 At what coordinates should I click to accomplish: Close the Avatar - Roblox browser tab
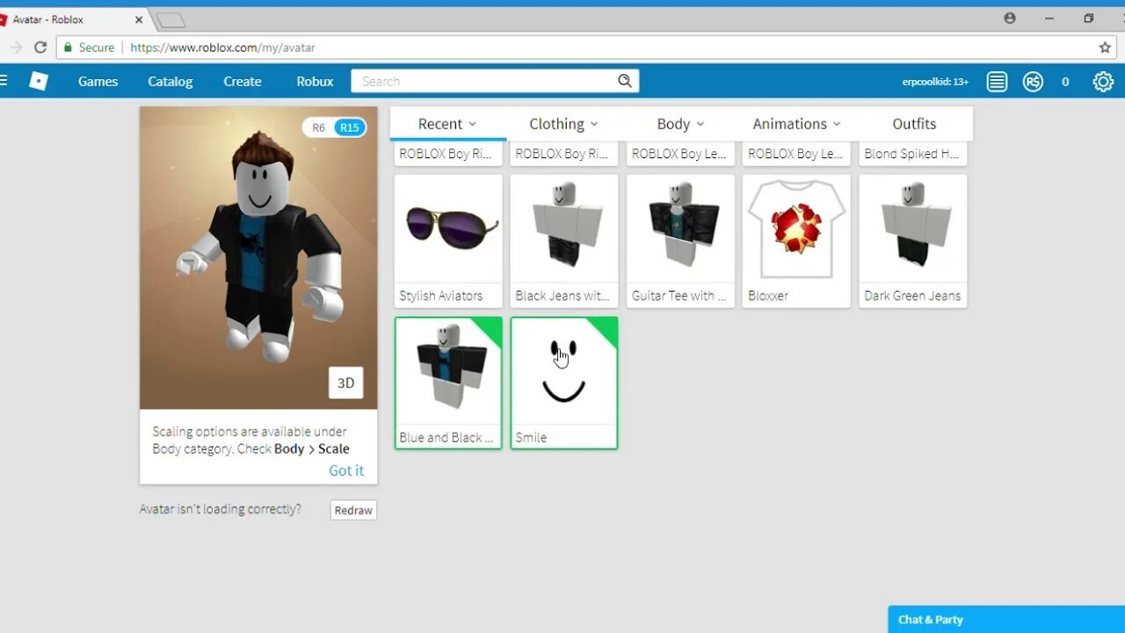(139, 19)
